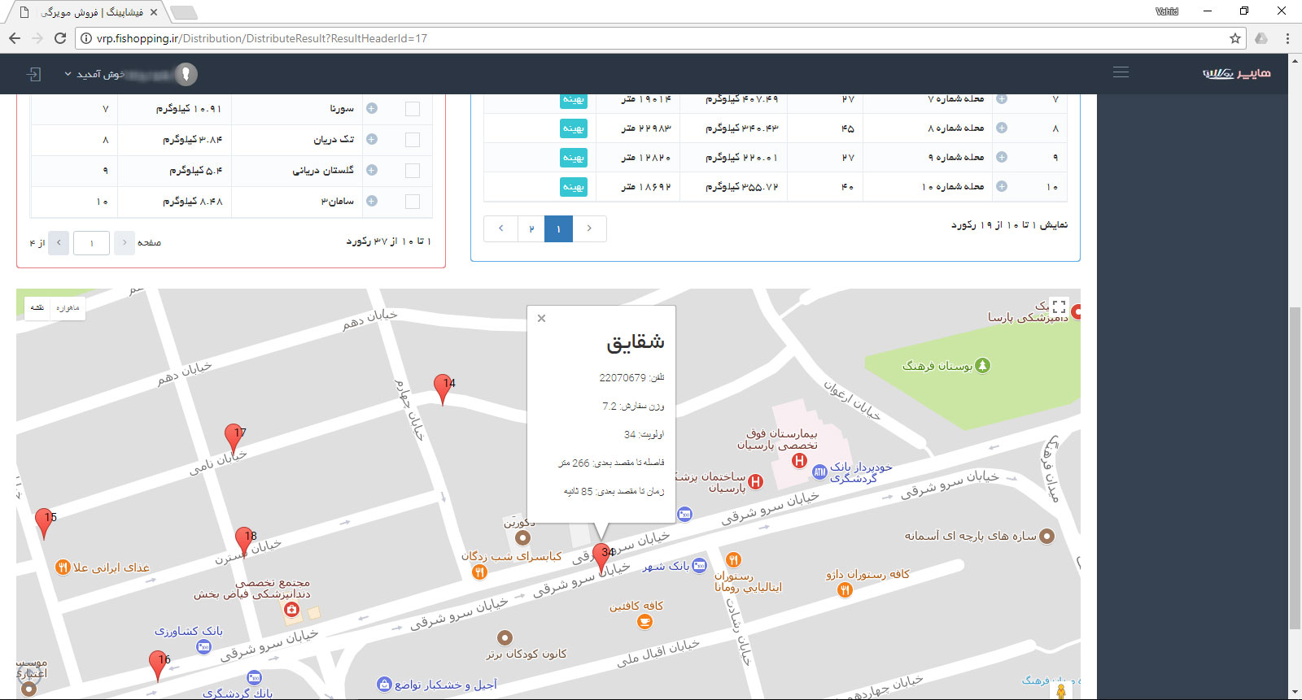Check the checkbox for the سورنا row

tap(413, 109)
